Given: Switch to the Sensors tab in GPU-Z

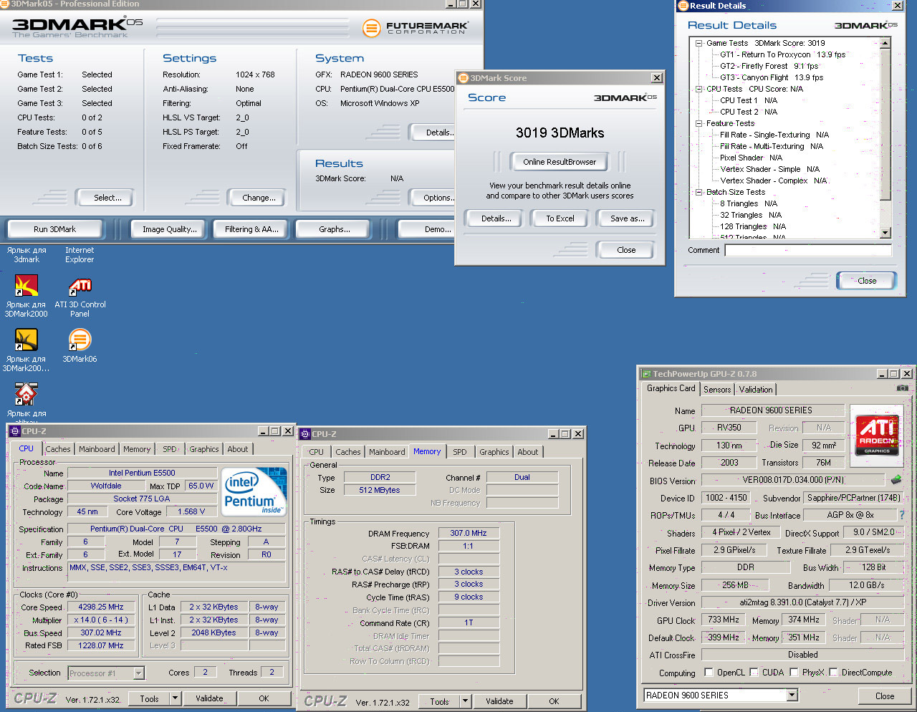Looking at the screenshot, I should pyautogui.click(x=717, y=390).
